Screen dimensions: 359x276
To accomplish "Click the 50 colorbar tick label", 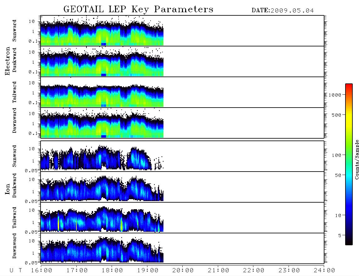I will [x=338, y=175].
